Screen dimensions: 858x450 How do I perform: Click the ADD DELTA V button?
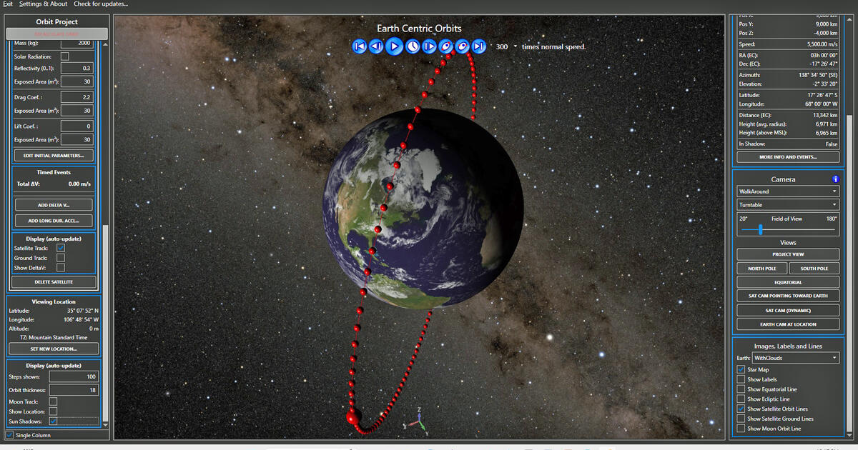(x=53, y=204)
